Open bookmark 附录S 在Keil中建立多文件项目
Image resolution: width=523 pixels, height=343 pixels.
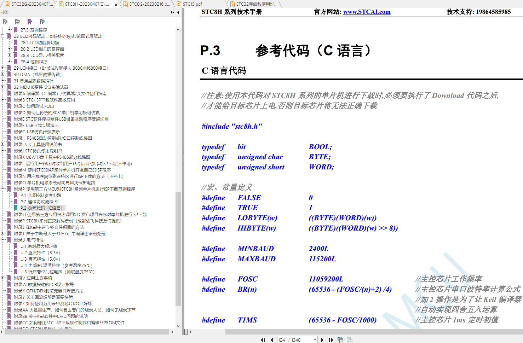point(49,227)
